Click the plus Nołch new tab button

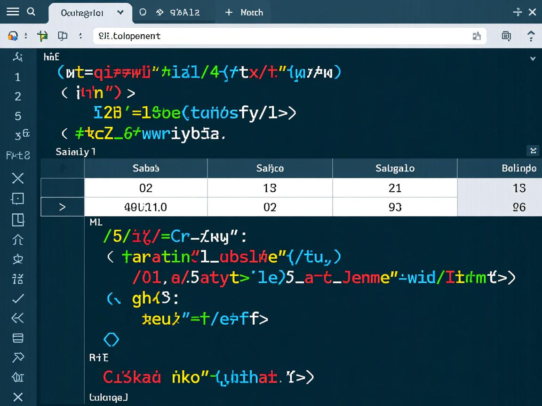244,12
